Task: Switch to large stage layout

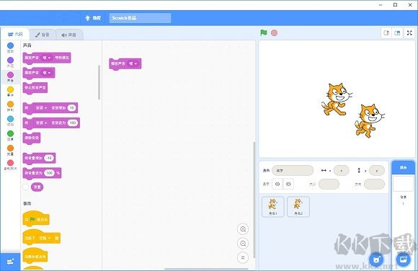Action: coord(397,33)
